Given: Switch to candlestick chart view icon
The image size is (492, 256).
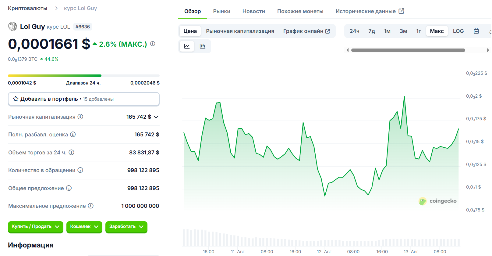Looking at the screenshot, I should pos(203,46).
